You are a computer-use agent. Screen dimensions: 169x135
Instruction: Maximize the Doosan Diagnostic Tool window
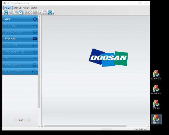pyautogui.click(x=140, y=3)
